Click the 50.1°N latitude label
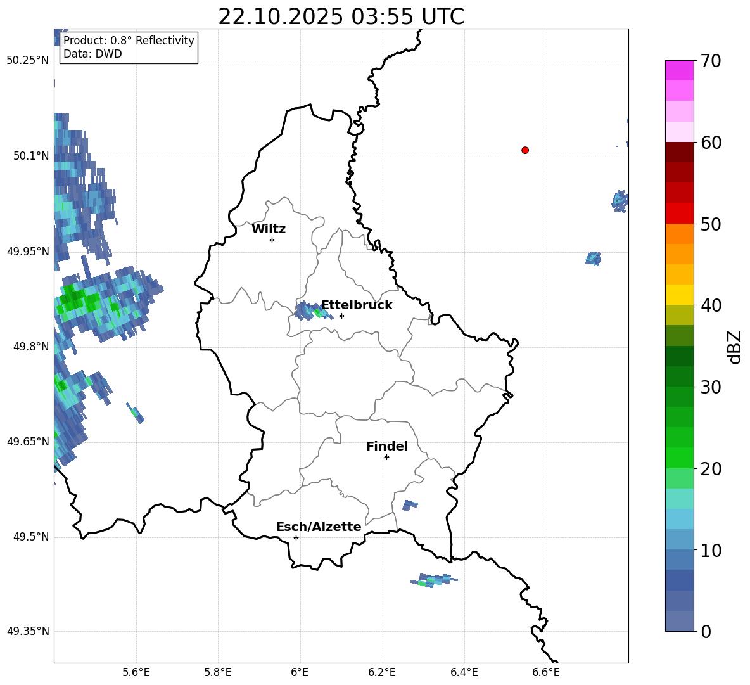Image resolution: width=750 pixels, height=685 pixels. pos(32,156)
